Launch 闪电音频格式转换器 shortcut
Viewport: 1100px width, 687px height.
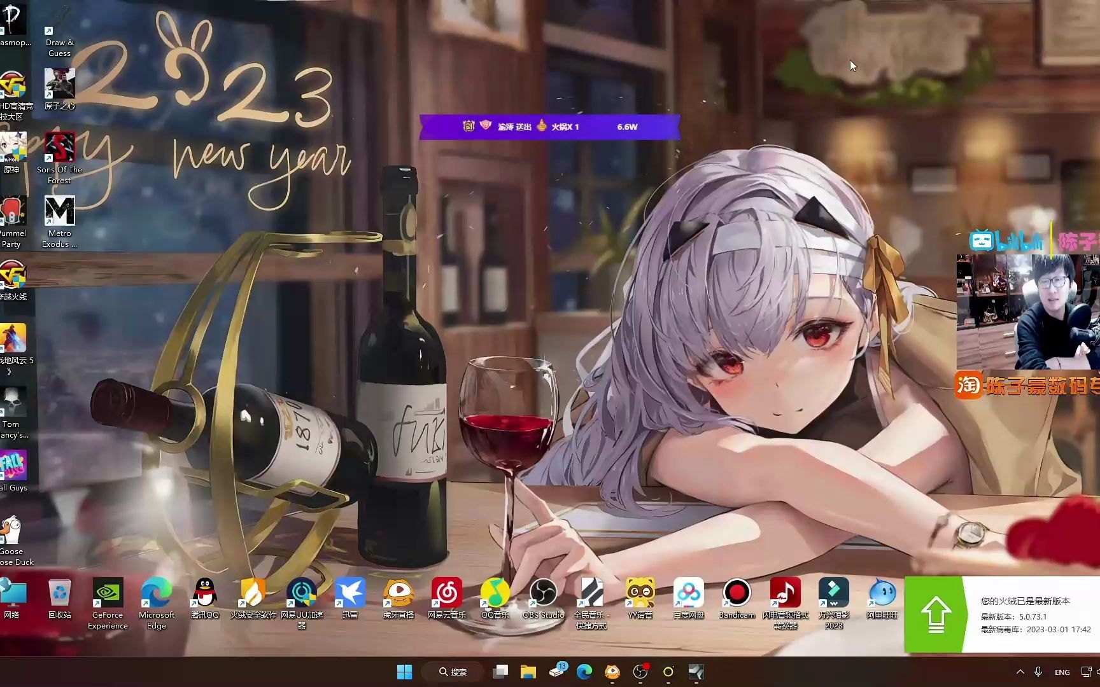786,603
